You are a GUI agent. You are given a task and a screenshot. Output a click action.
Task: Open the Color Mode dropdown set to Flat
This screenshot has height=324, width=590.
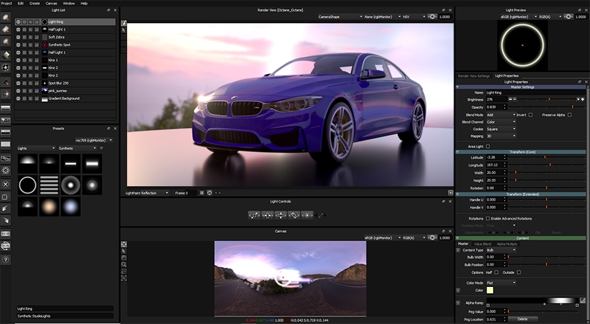[501, 283]
